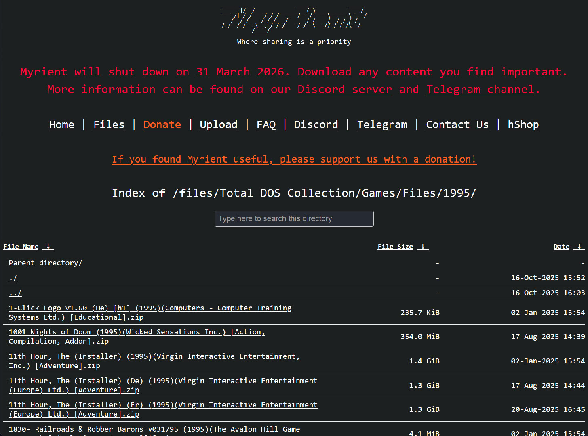Download 11th Hour Installer (Fr) zip
This screenshot has width=588, height=436.
(x=163, y=409)
